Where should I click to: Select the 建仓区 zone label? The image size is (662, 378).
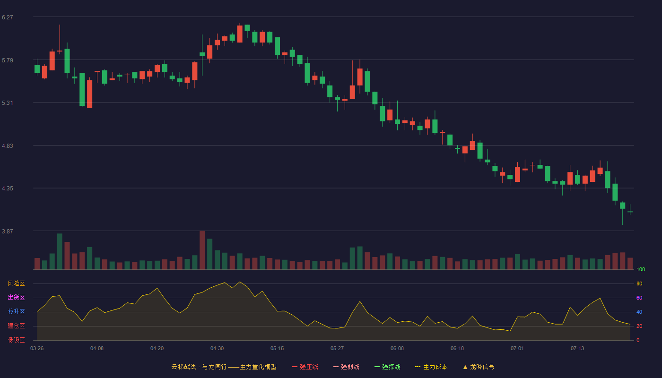(x=16, y=326)
